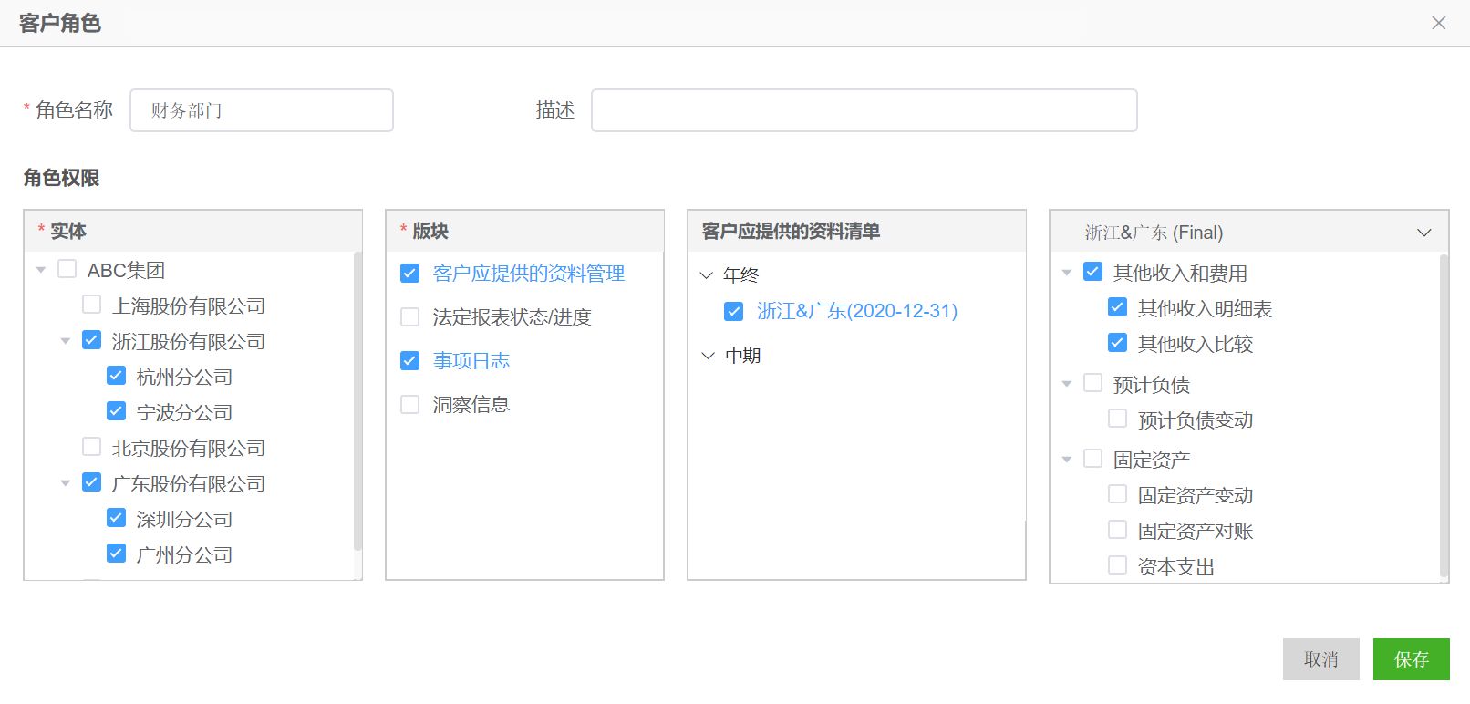Click the 取消 button
Screen dimensions: 1470x704
1320,659
